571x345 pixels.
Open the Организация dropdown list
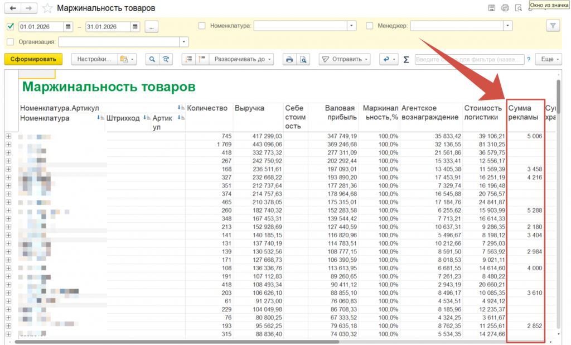click(184, 42)
